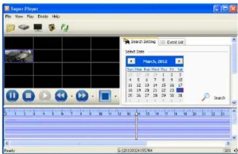Expand rewind speed dropdown arrow
The width and height of the screenshot is (238, 154).
pyautogui.click(x=72, y=96)
